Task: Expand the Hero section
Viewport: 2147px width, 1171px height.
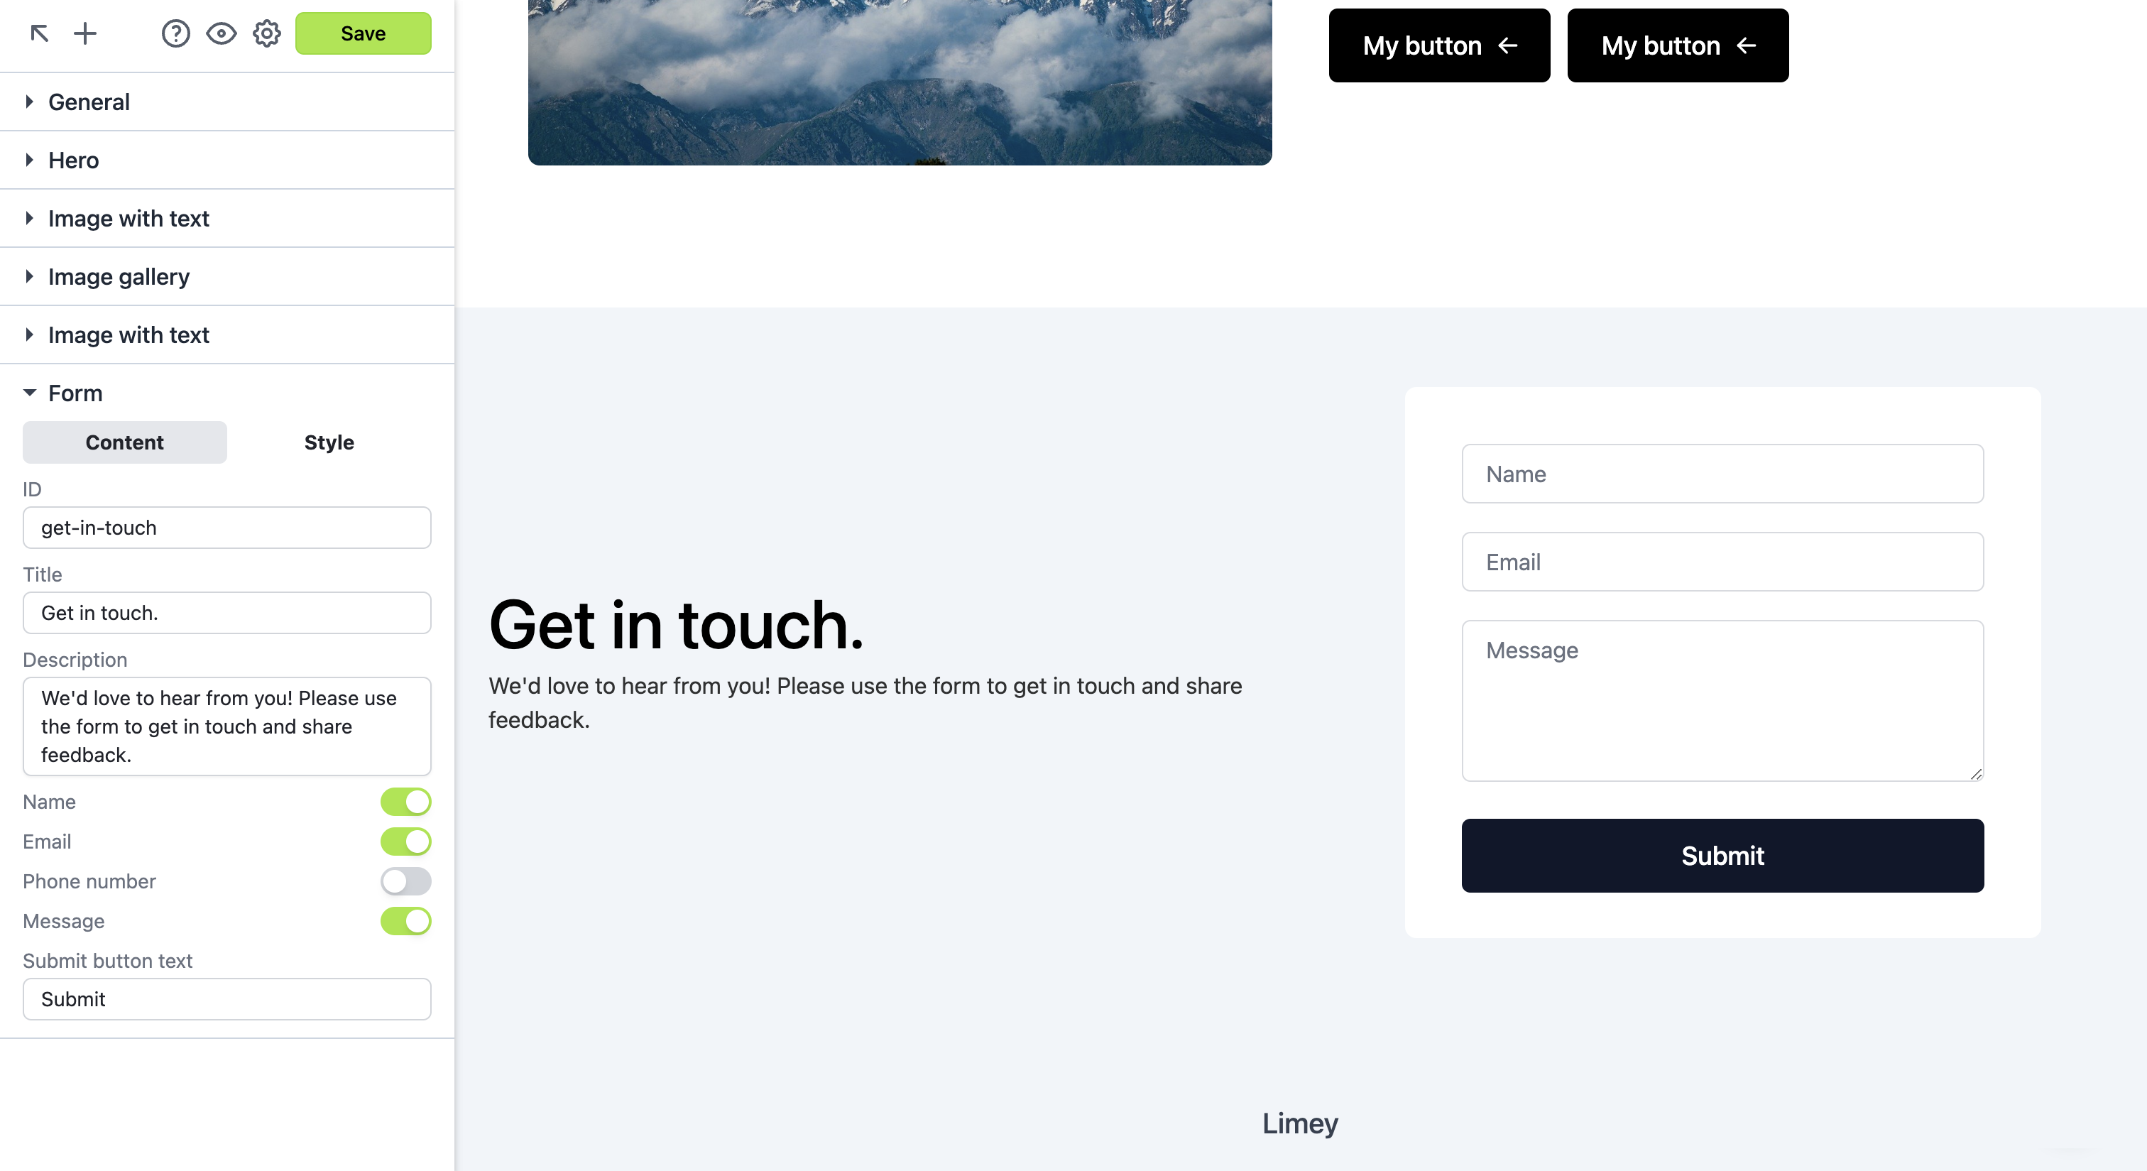Action: click(28, 160)
